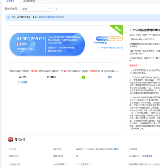Click the blue slider handle at ¥1,000,000.00
160x168 pixels.
coord(105,43)
